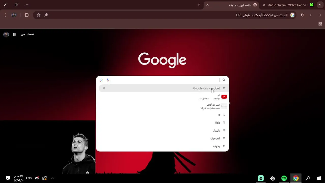Select the 'ستريم لابس' suggestion
This screenshot has height=183, width=325.
pyautogui.click(x=162, y=106)
